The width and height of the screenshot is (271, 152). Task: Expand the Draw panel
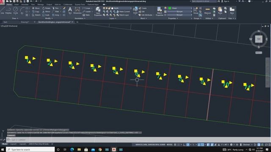[15, 18]
